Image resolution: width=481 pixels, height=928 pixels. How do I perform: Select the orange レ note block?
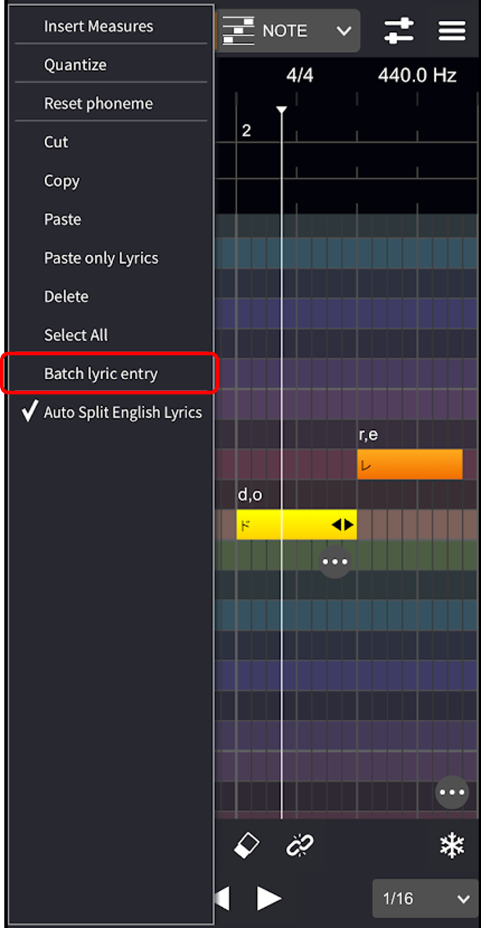[x=409, y=465]
